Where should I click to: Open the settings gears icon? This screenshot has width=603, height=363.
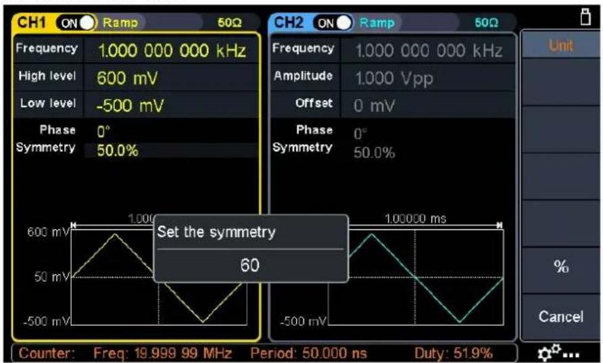(559, 352)
